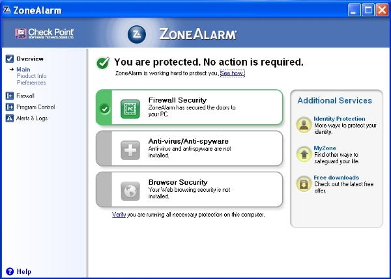Open the Overview section in sidebar

pyautogui.click(x=30, y=59)
